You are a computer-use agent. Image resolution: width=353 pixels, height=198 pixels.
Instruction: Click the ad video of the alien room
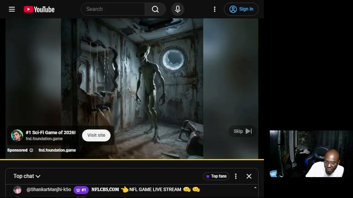[132, 89]
